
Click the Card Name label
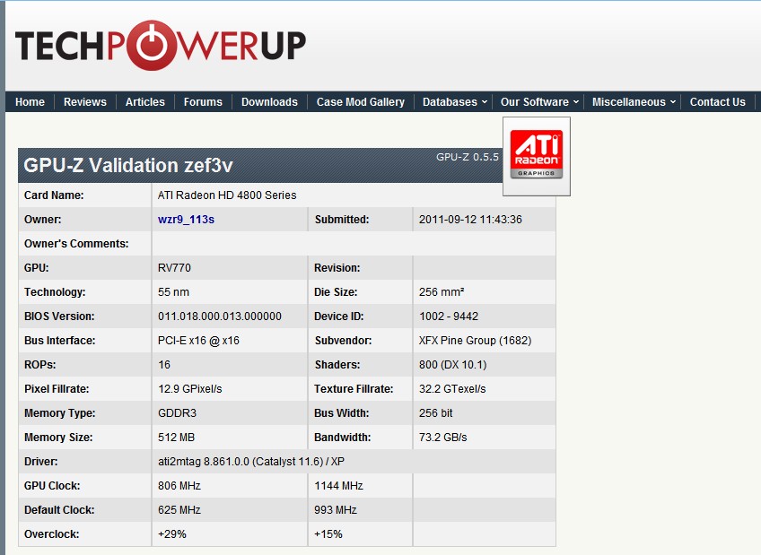[54, 195]
